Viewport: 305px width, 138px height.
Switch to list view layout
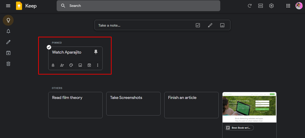[x=261, y=6]
